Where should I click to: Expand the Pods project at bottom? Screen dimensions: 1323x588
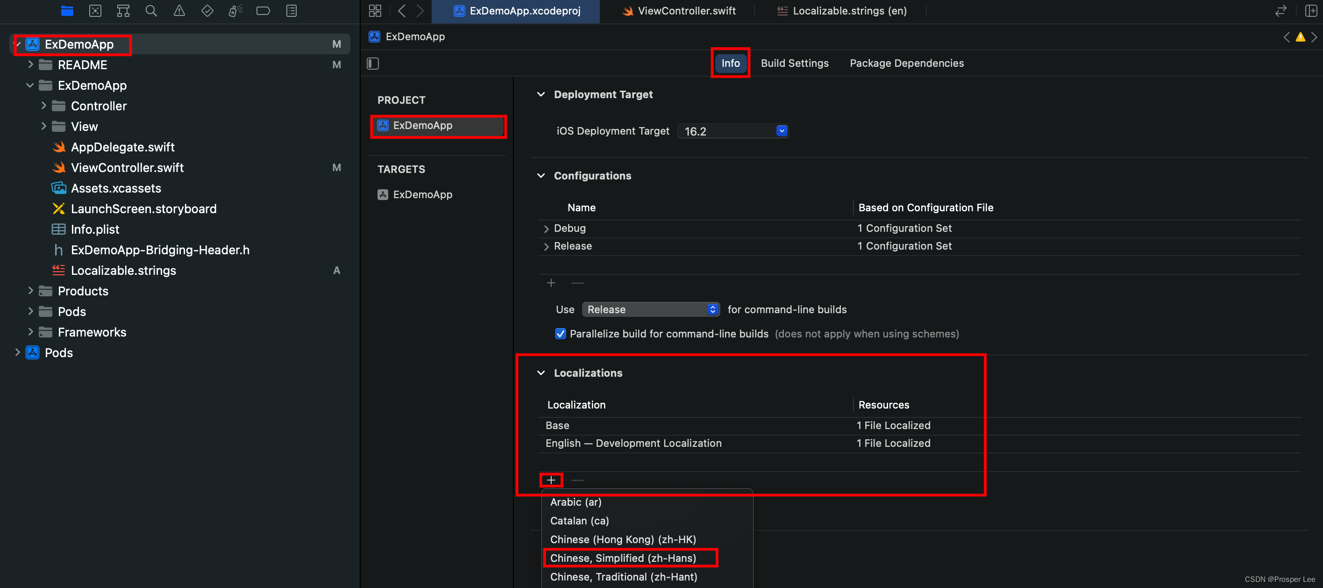pyautogui.click(x=17, y=352)
